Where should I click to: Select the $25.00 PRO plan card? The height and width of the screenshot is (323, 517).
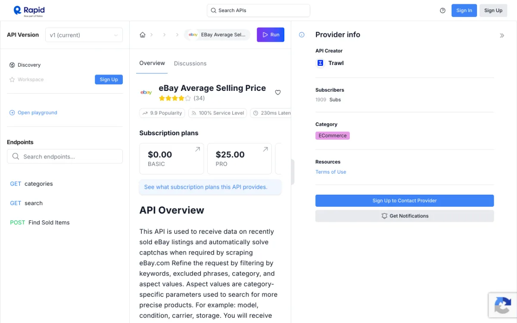click(x=240, y=158)
